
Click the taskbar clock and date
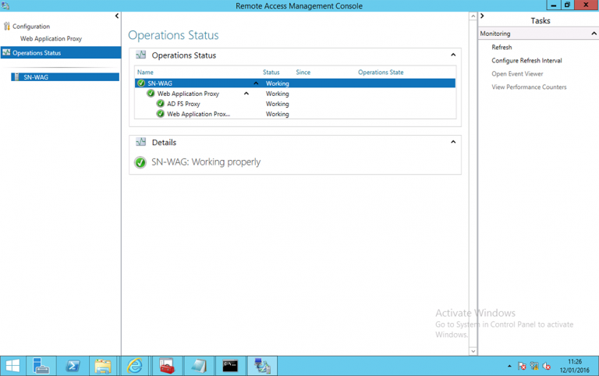575,366
